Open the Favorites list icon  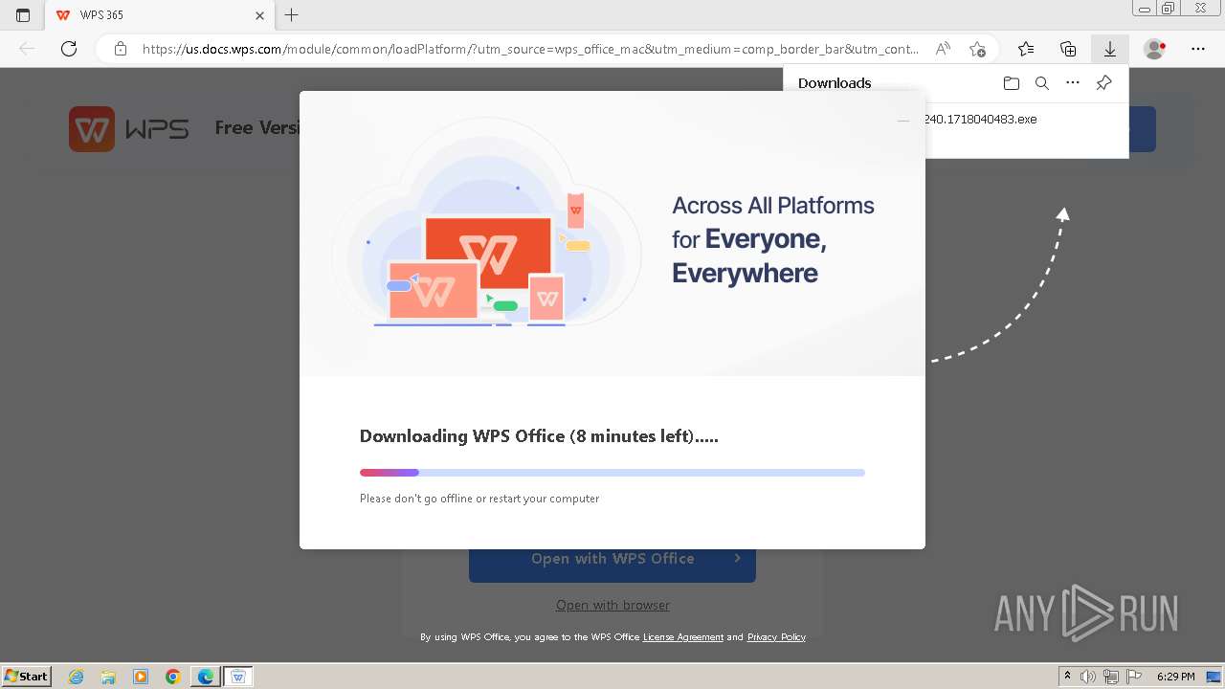coord(1026,49)
